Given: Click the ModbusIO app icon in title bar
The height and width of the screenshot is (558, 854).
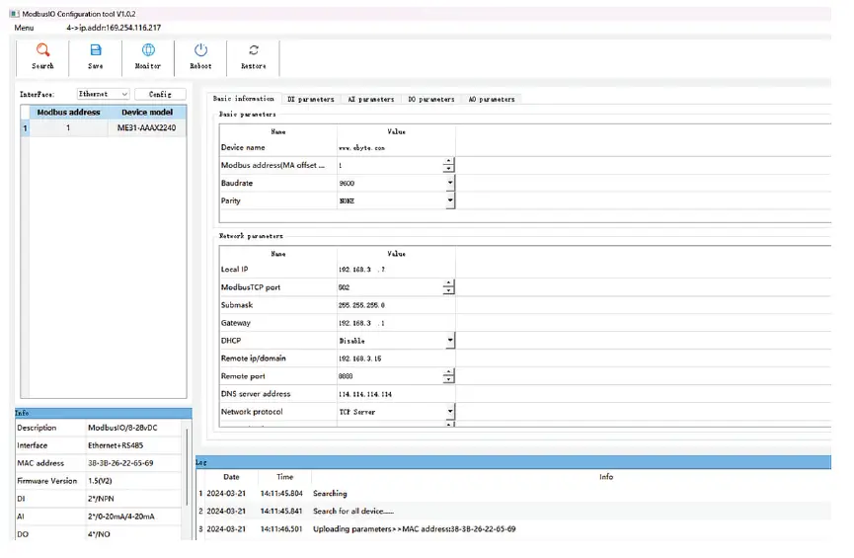Looking at the screenshot, I should 14,14.
